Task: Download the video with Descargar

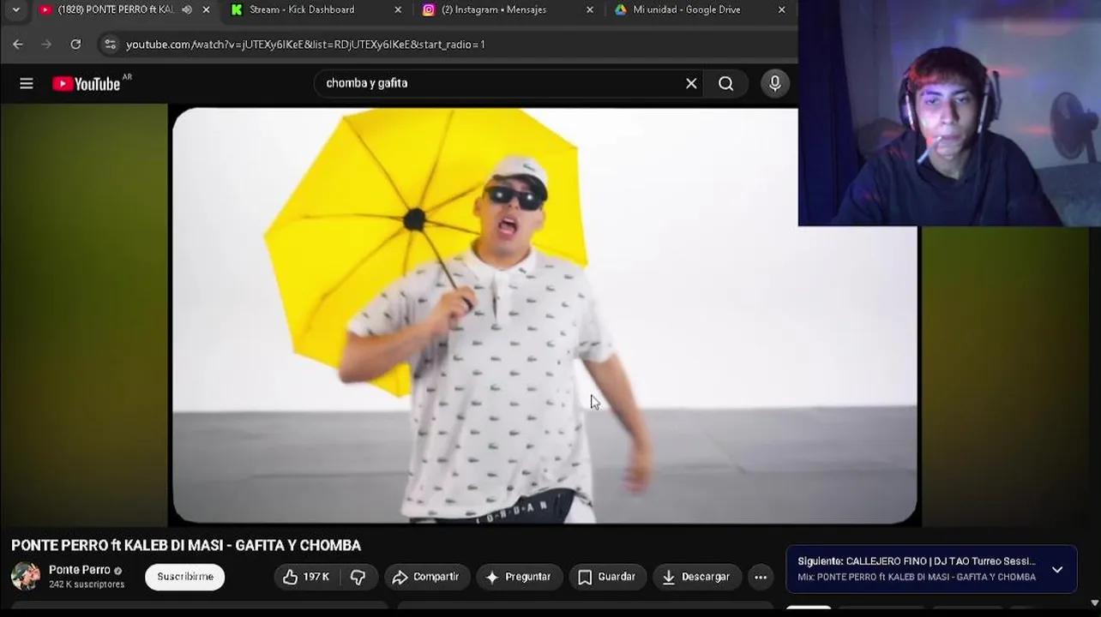Action: click(697, 577)
